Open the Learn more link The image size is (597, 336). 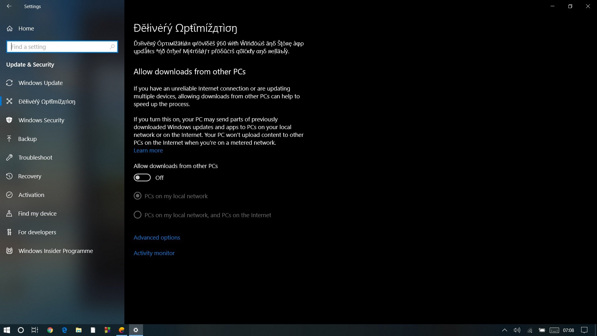[148, 151]
